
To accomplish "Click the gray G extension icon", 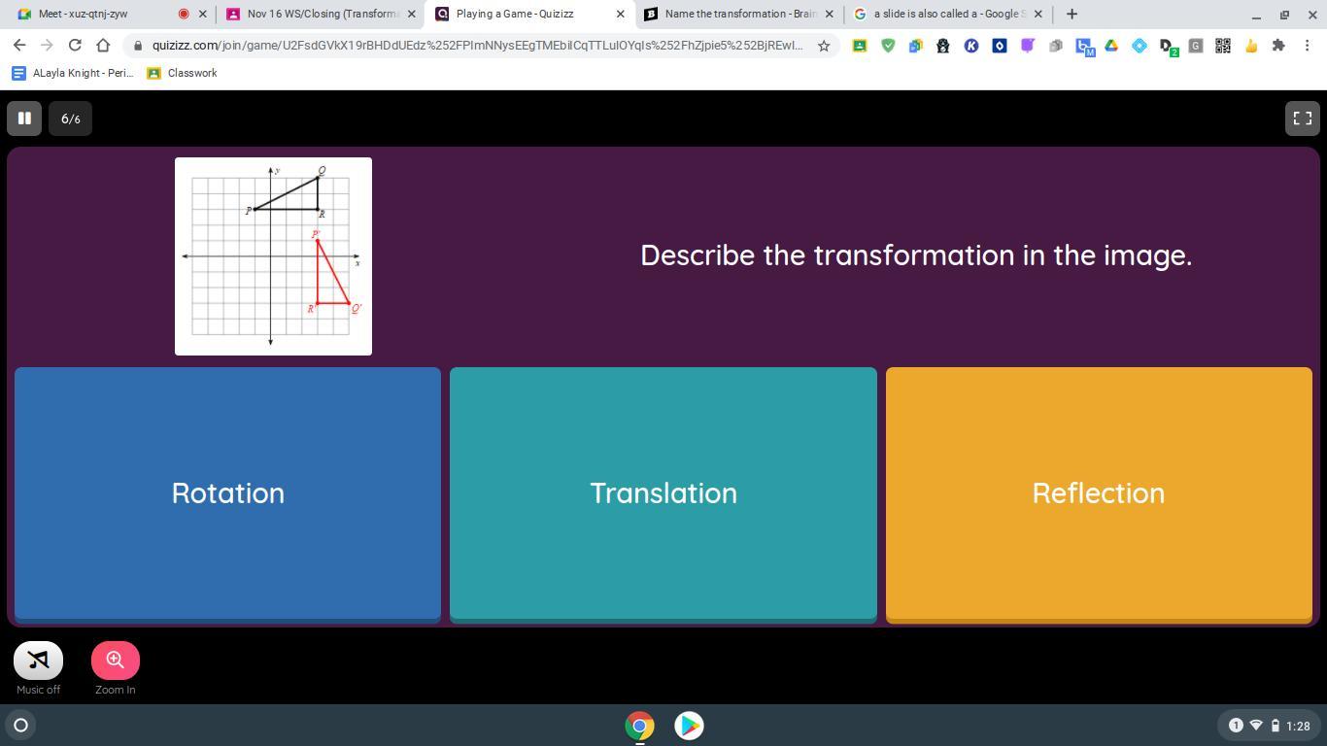I will point(1195,46).
